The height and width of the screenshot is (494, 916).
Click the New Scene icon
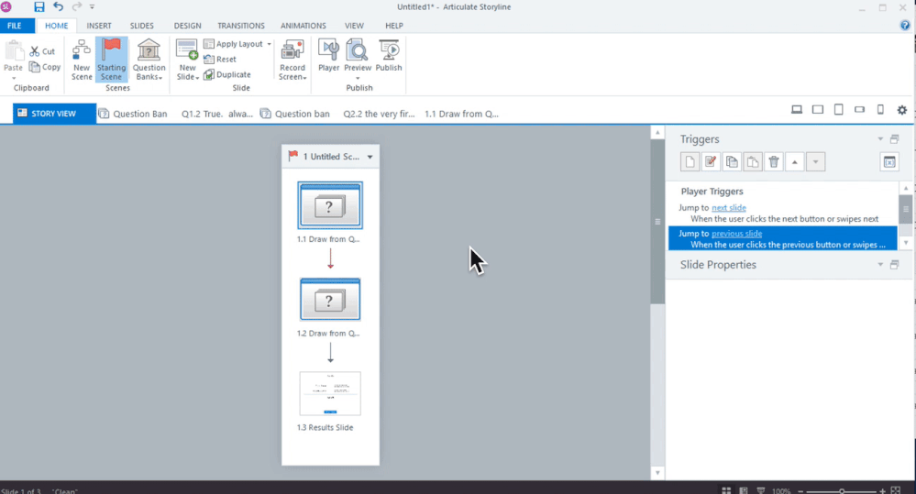tap(82, 60)
